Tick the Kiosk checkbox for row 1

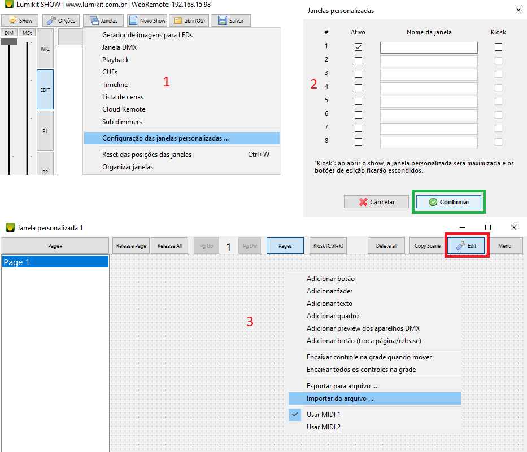tap(498, 47)
